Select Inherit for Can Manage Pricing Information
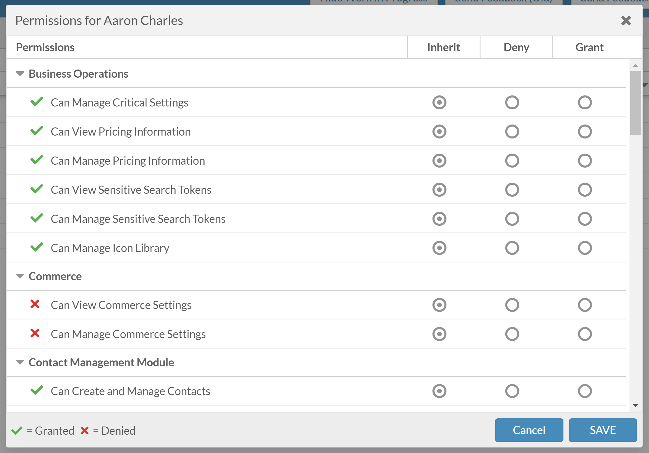649x453 pixels. (x=439, y=160)
